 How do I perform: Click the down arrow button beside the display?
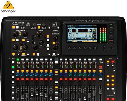click(104, 50)
